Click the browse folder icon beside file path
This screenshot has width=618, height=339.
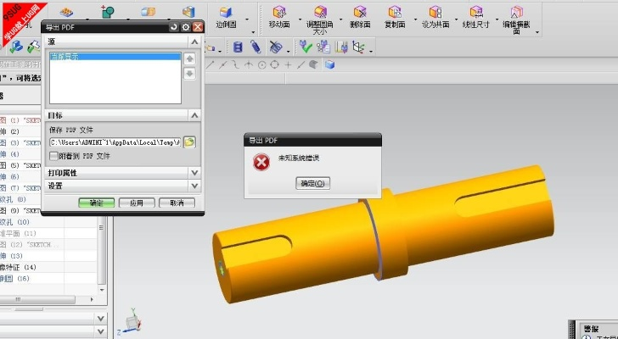point(189,142)
